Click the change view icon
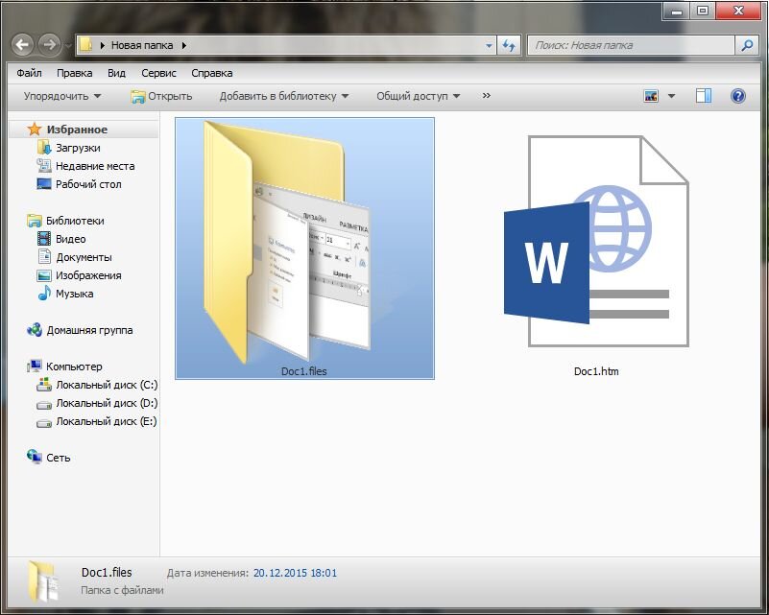The width and height of the screenshot is (769, 615). coord(651,96)
